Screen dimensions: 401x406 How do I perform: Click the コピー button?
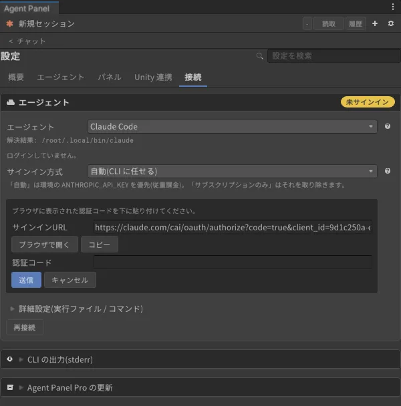100,244
